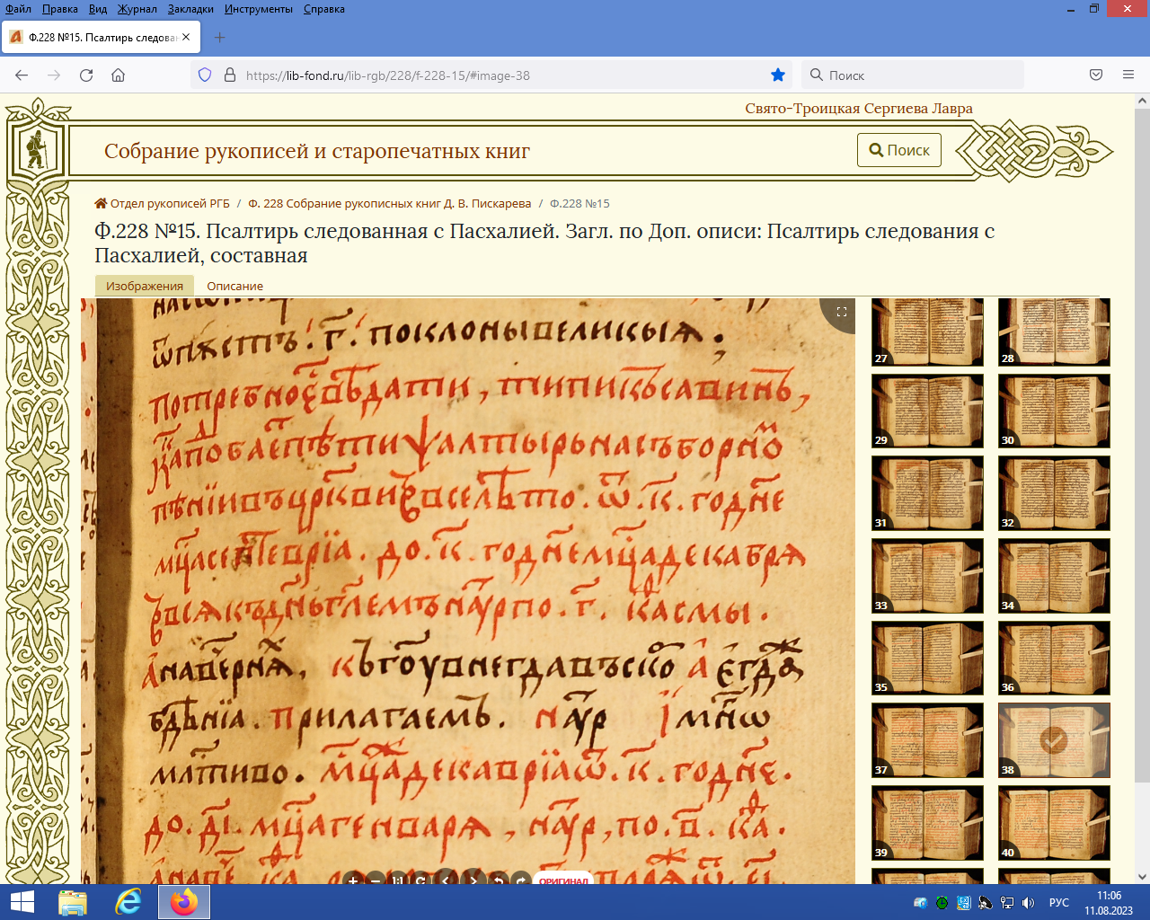Image resolution: width=1150 pixels, height=920 pixels.
Task: Select thumbnail number 33
Action: (927, 576)
